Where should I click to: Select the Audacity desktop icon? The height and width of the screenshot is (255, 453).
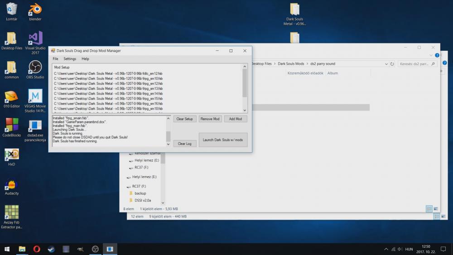click(11, 185)
